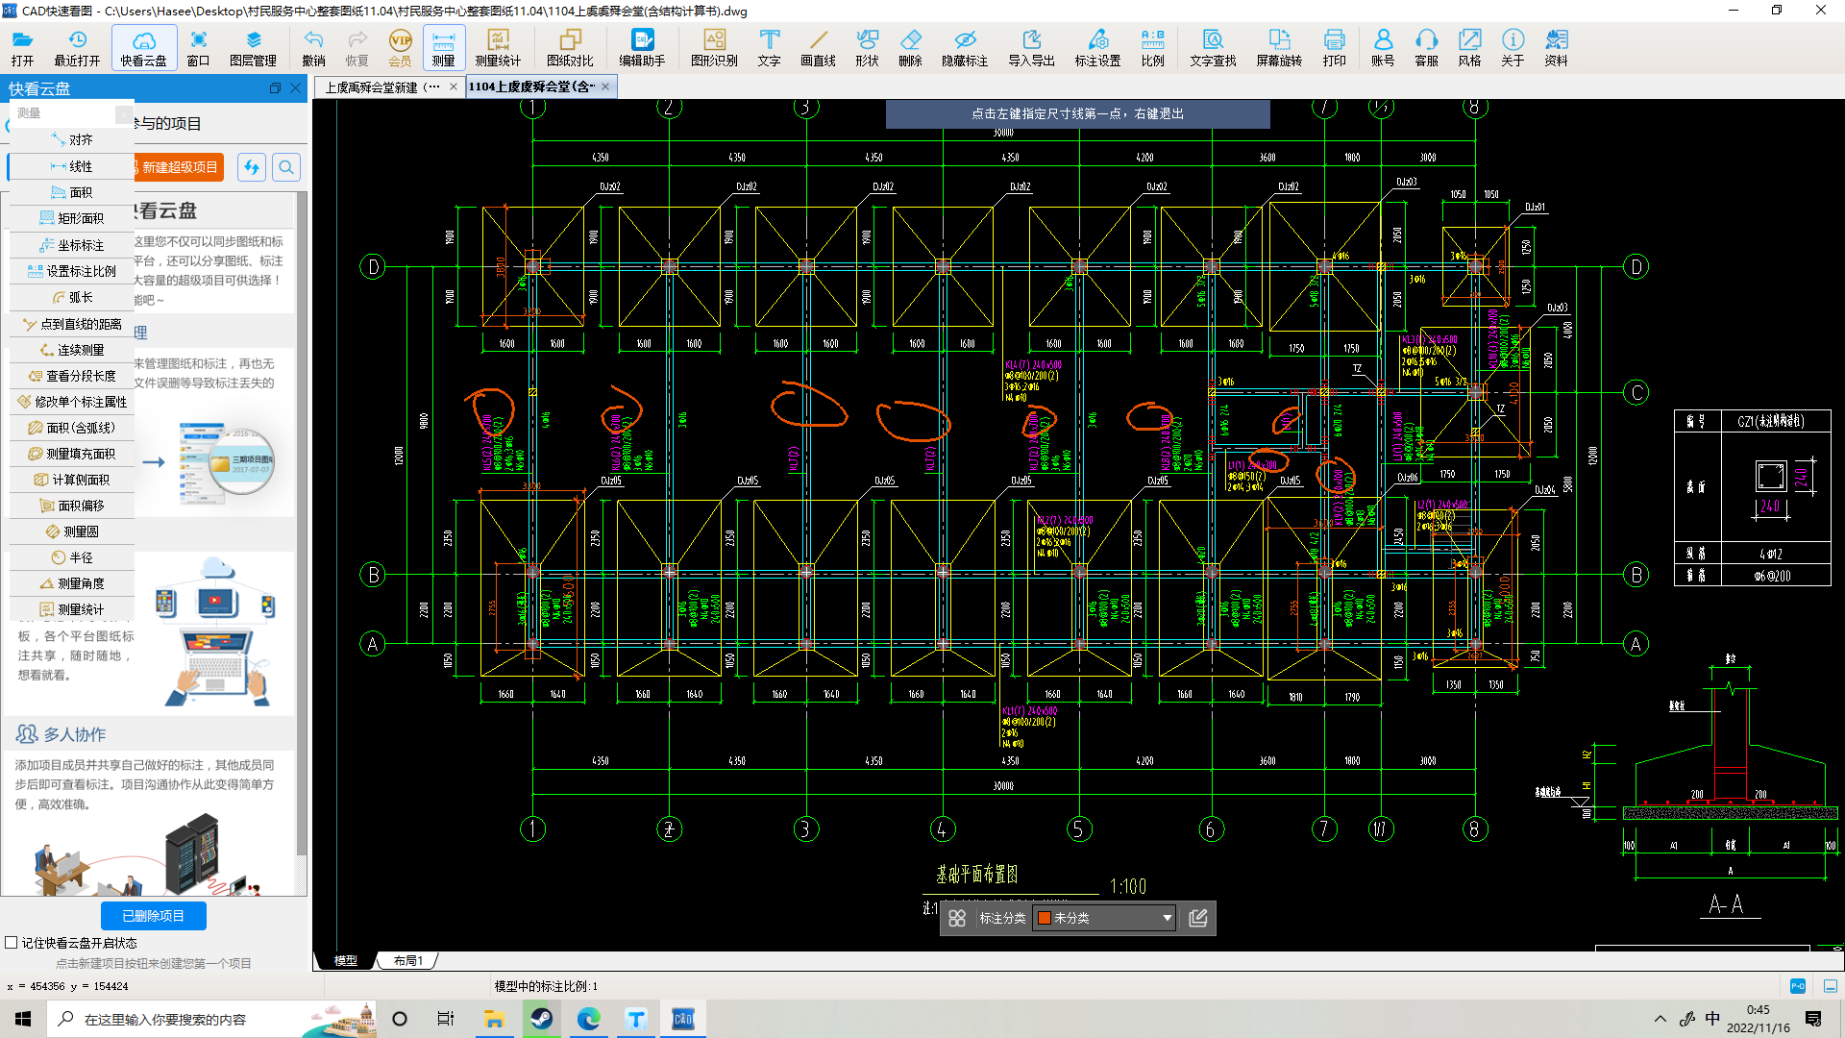Switch to the 布局1 layout tab
The image size is (1845, 1038).
tap(408, 960)
